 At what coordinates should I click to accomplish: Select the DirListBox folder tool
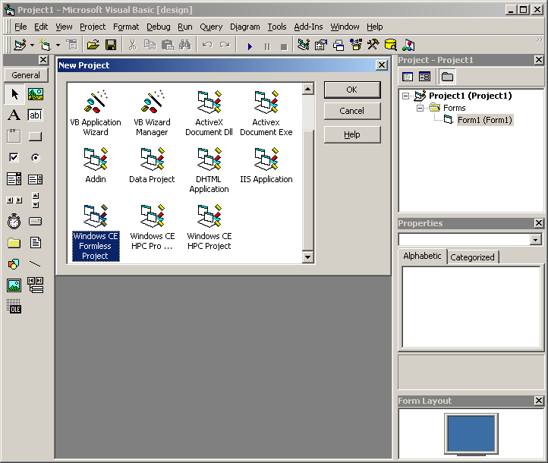click(x=14, y=243)
